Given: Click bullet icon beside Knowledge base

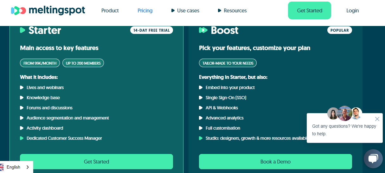Looking at the screenshot, I should [x=22, y=98].
